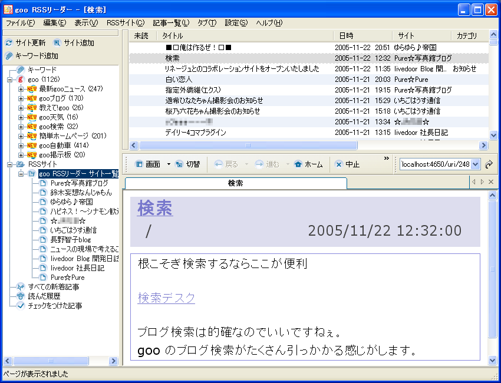Image resolution: width=501 pixels, height=383 pixels.
Task: Click the 画面 layout toolbar icon
Action: [x=139, y=164]
